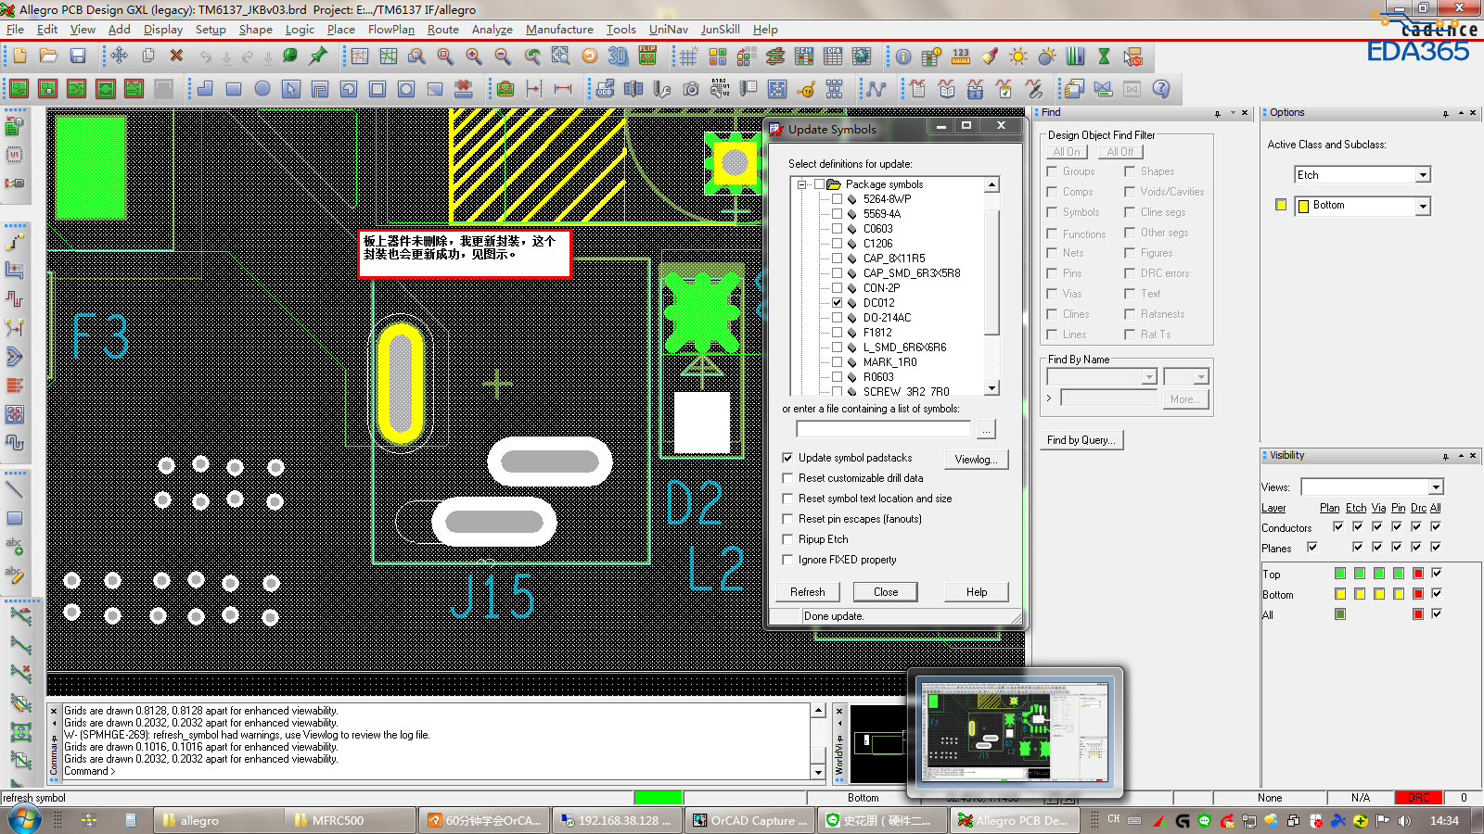
Task: Enable the Ripup Etch option
Action: (787, 539)
